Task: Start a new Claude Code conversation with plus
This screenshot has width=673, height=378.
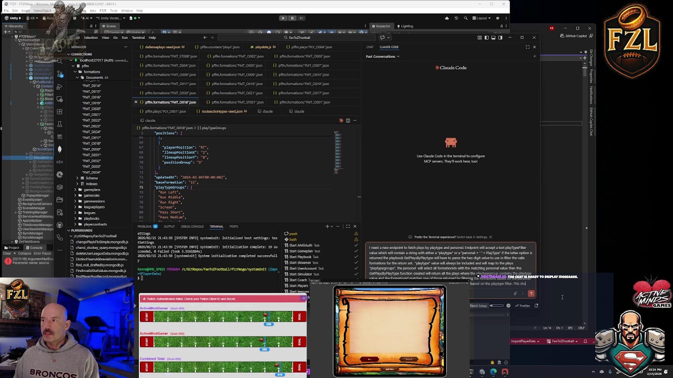Action: [534, 56]
